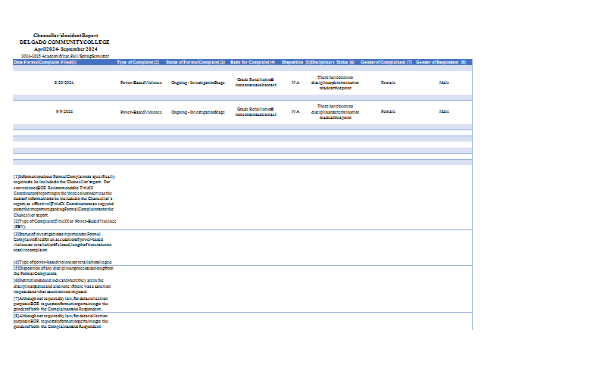The height and width of the screenshot is (368, 606).
Task: Select 'Ongoing - Investigation Stage' in the 9/9/2024 row
Action: point(197,112)
